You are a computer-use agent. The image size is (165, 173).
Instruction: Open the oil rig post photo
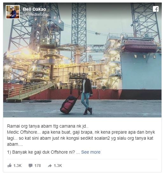click(82, 60)
